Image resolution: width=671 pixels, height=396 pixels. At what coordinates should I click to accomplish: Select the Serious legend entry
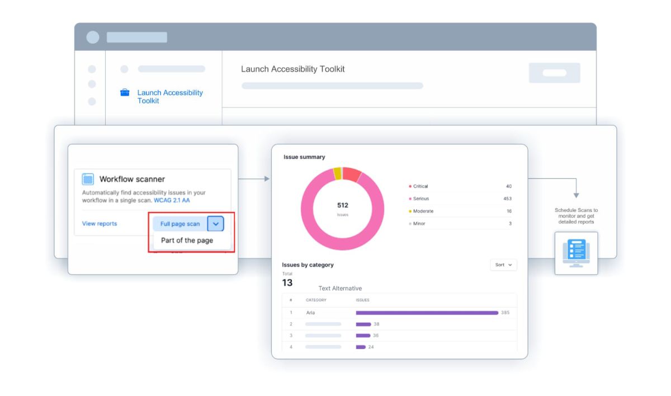[460, 199]
